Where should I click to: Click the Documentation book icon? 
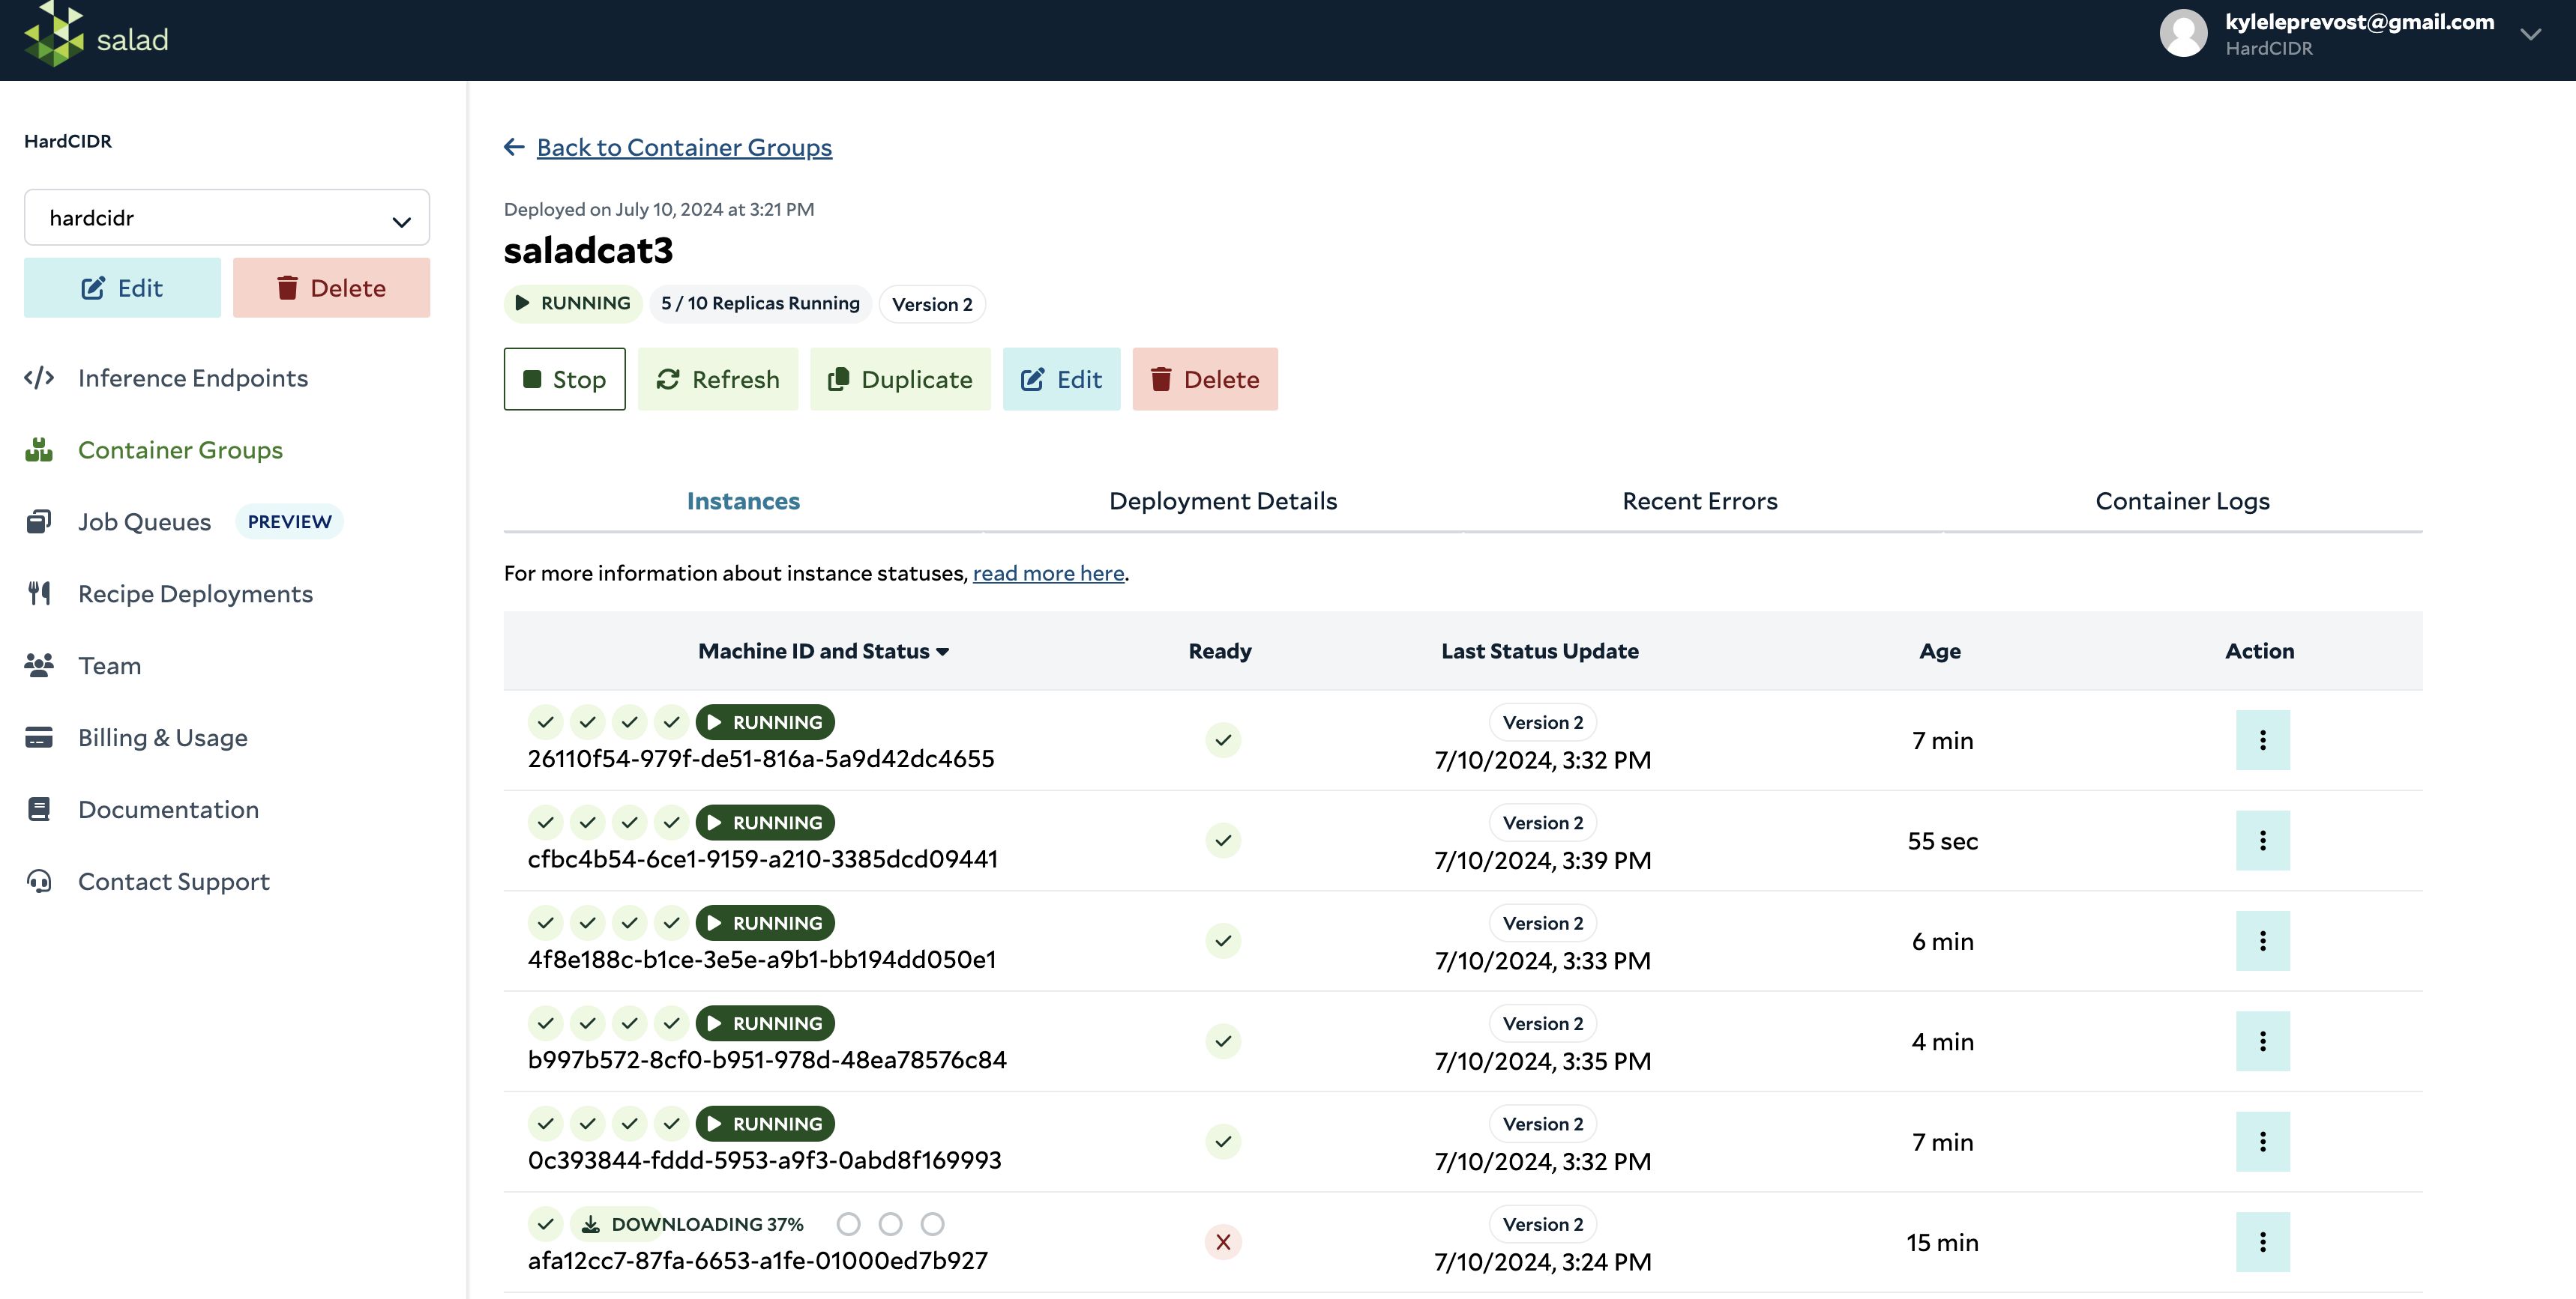39,809
